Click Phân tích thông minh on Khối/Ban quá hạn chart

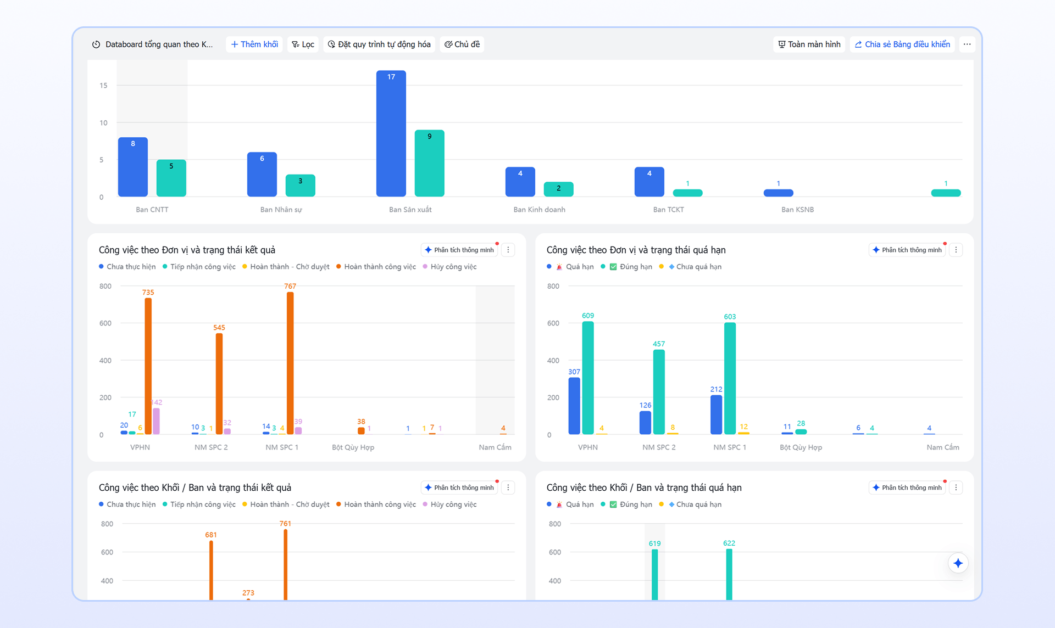click(907, 487)
